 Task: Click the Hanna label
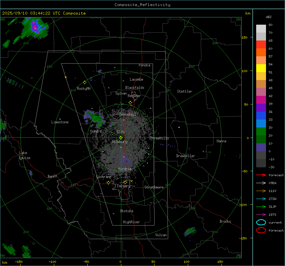click(x=221, y=141)
